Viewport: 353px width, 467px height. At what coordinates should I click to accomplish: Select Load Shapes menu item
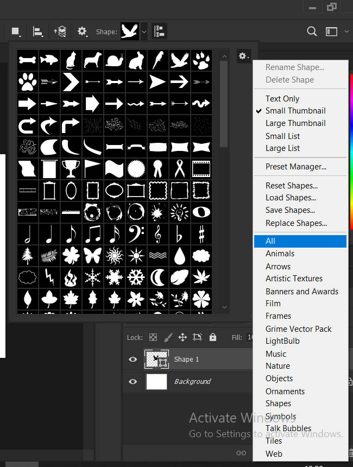click(x=291, y=198)
